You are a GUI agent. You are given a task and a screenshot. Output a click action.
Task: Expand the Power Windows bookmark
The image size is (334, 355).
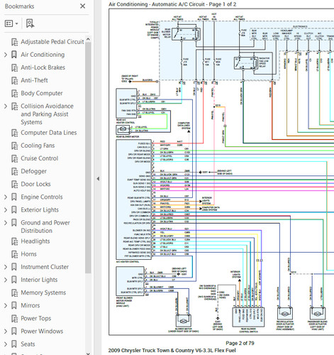6,332
